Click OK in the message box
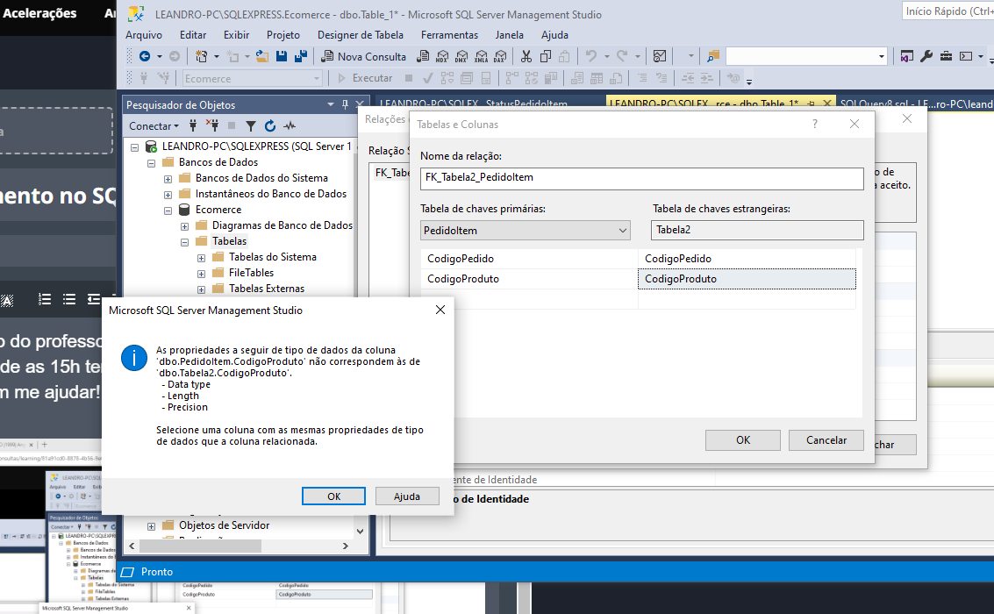 point(333,496)
